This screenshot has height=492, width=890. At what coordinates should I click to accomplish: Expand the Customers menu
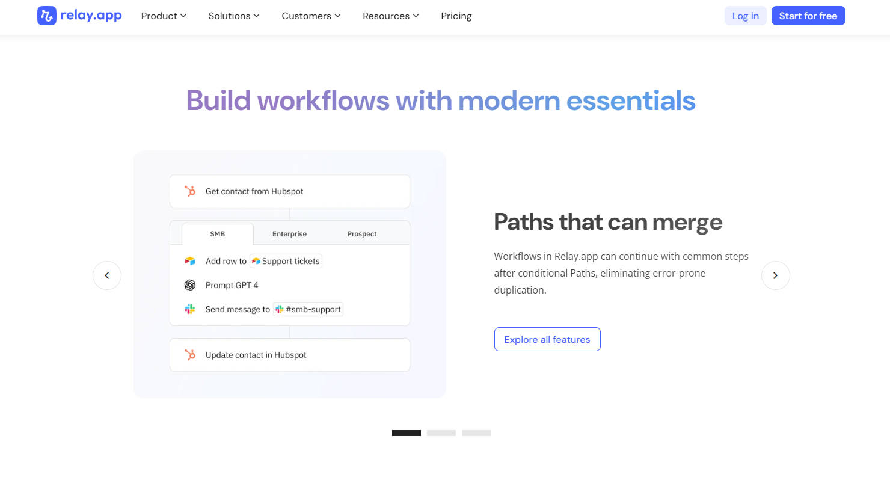pyautogui.click(x=311, y=16)
